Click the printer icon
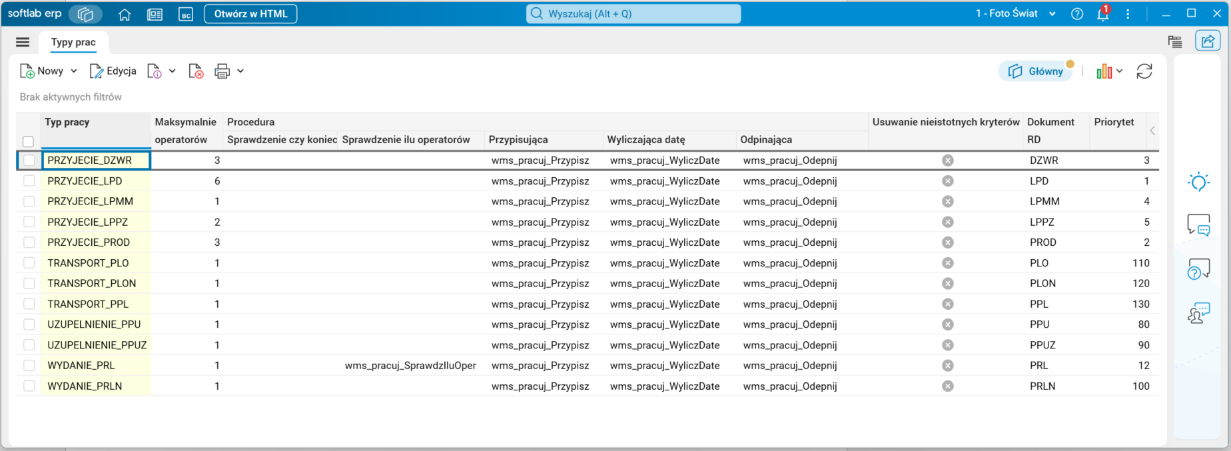 (x=222, y=71)
